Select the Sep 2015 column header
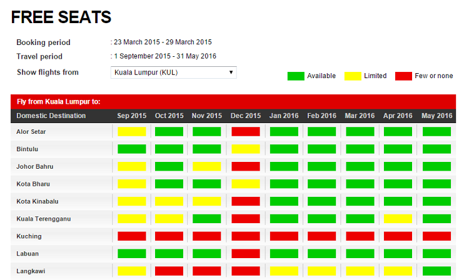This screenshot has height=280, width=469. [131, 116]
